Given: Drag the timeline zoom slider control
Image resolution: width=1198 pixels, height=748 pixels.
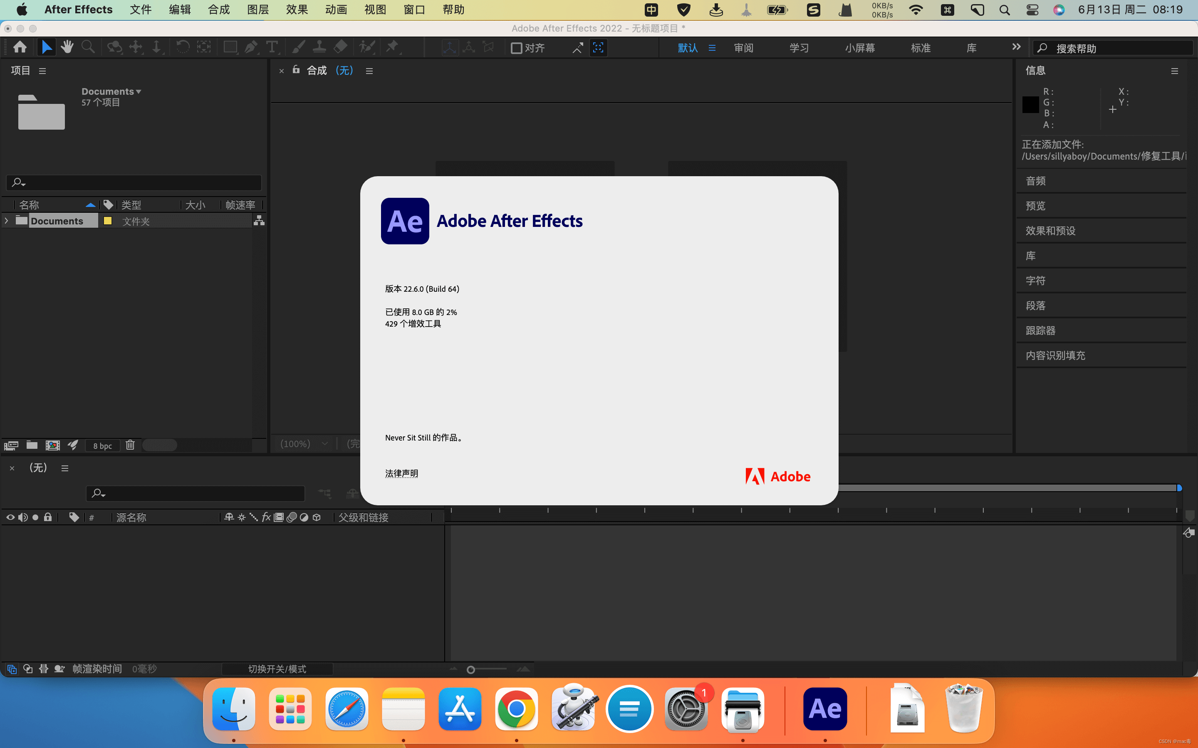Looking at the screenshot, I should [x=471, y=668].
